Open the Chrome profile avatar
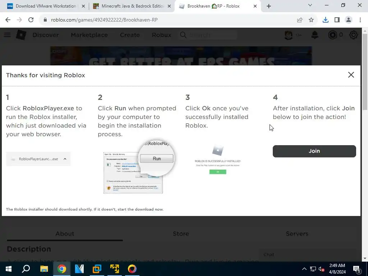The width and height of the screenshot is (368, 276). (349, 20)
